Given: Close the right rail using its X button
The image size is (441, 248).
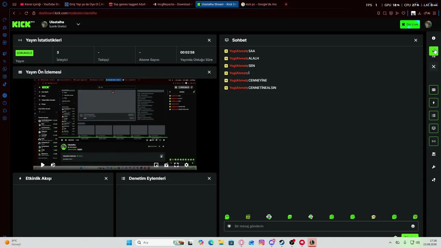Looking at the screenshot, I should click(x=433, y=66).
